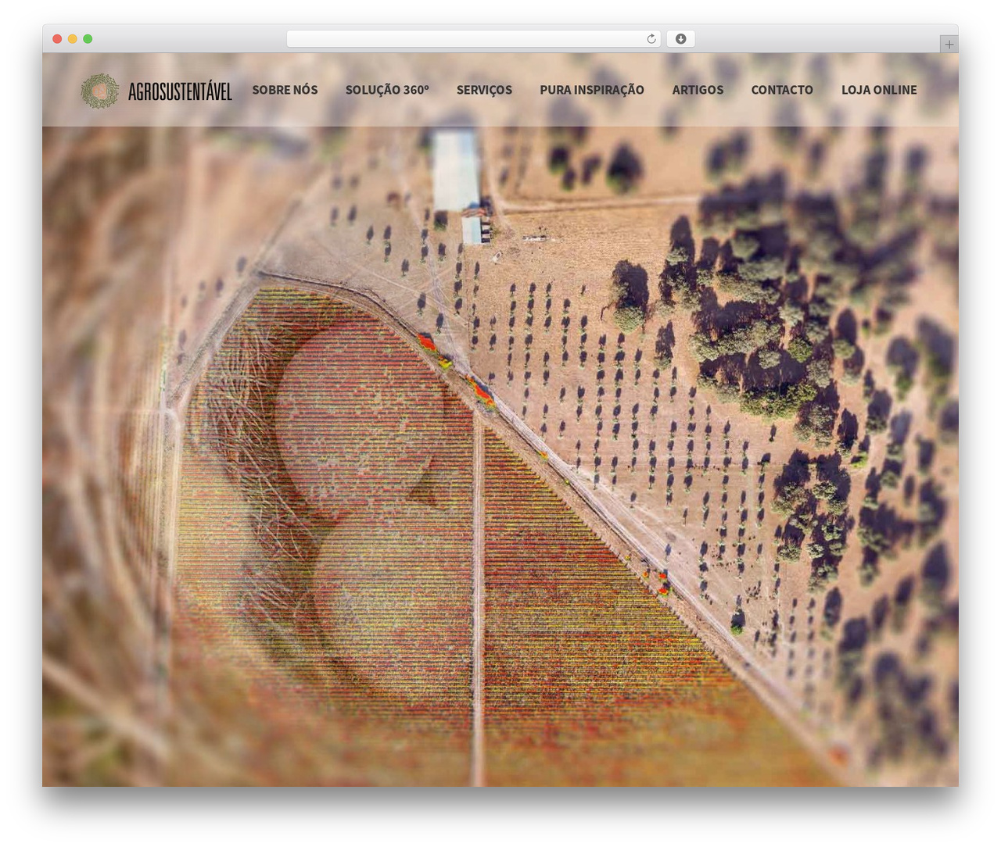Click the Agrosustentável wreath logo icon
Screen dimensions: 1001x847
pyautogui.click(x=99, y=91)
